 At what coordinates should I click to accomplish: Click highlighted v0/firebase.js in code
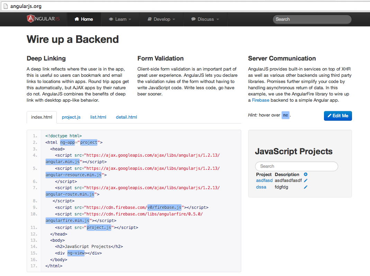164,208
